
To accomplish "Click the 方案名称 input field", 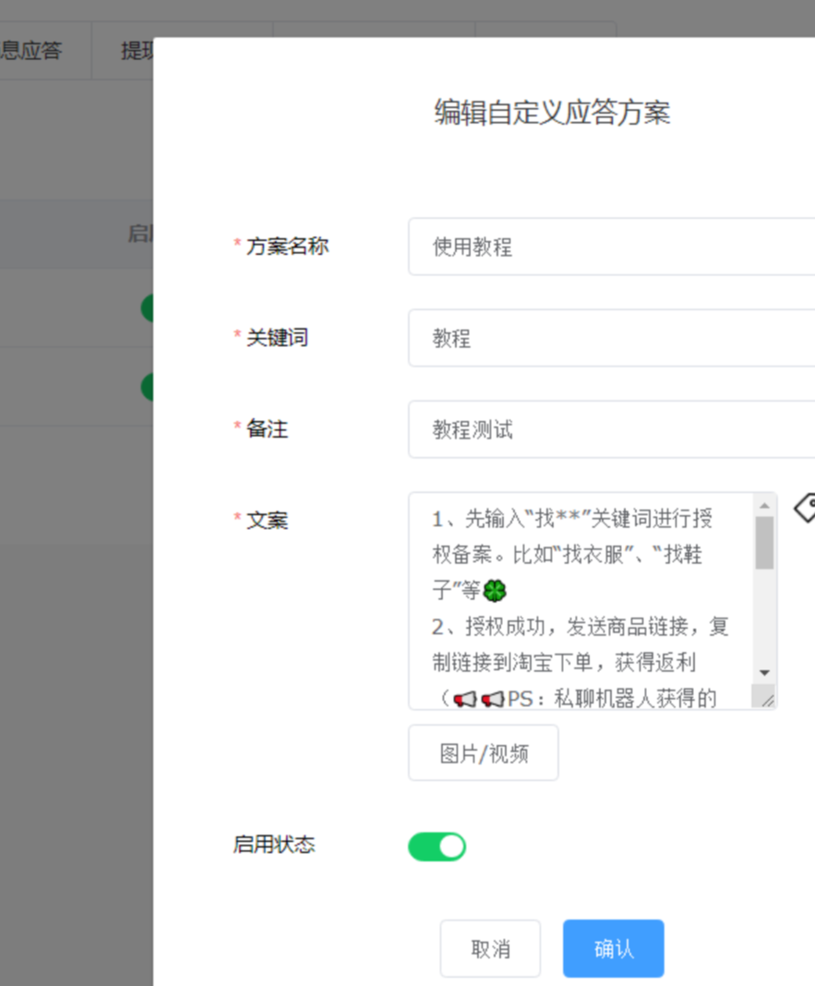I will point(612,246).
